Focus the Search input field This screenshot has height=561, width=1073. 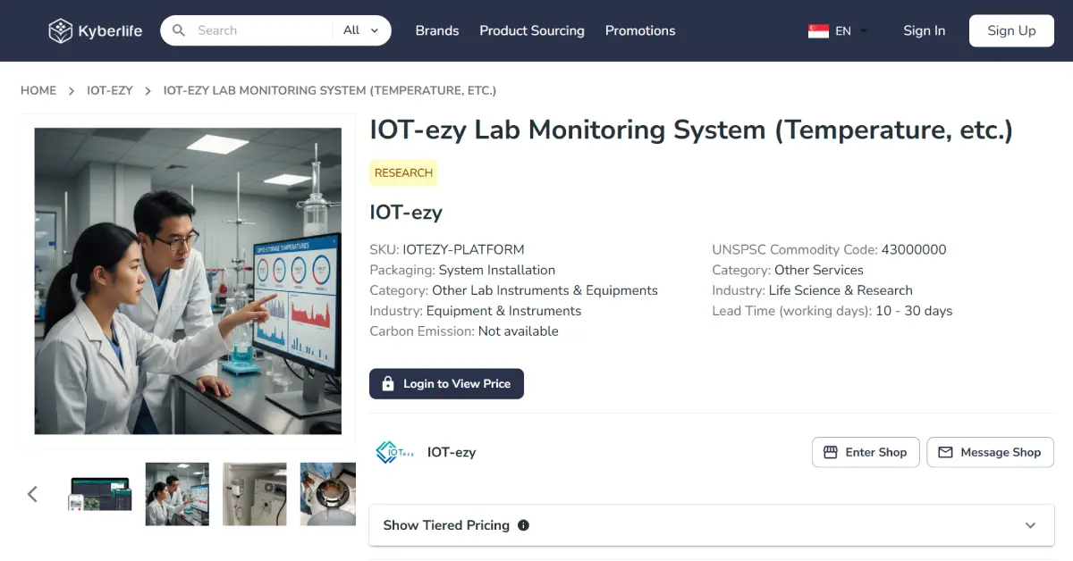tap(259, 30)
